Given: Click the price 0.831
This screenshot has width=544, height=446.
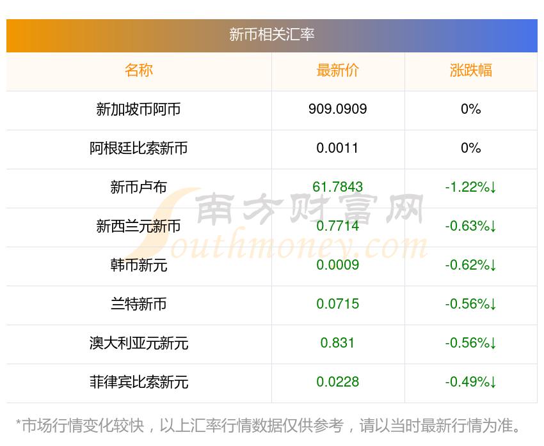Looking at the screenshot, I should point(337,343).
